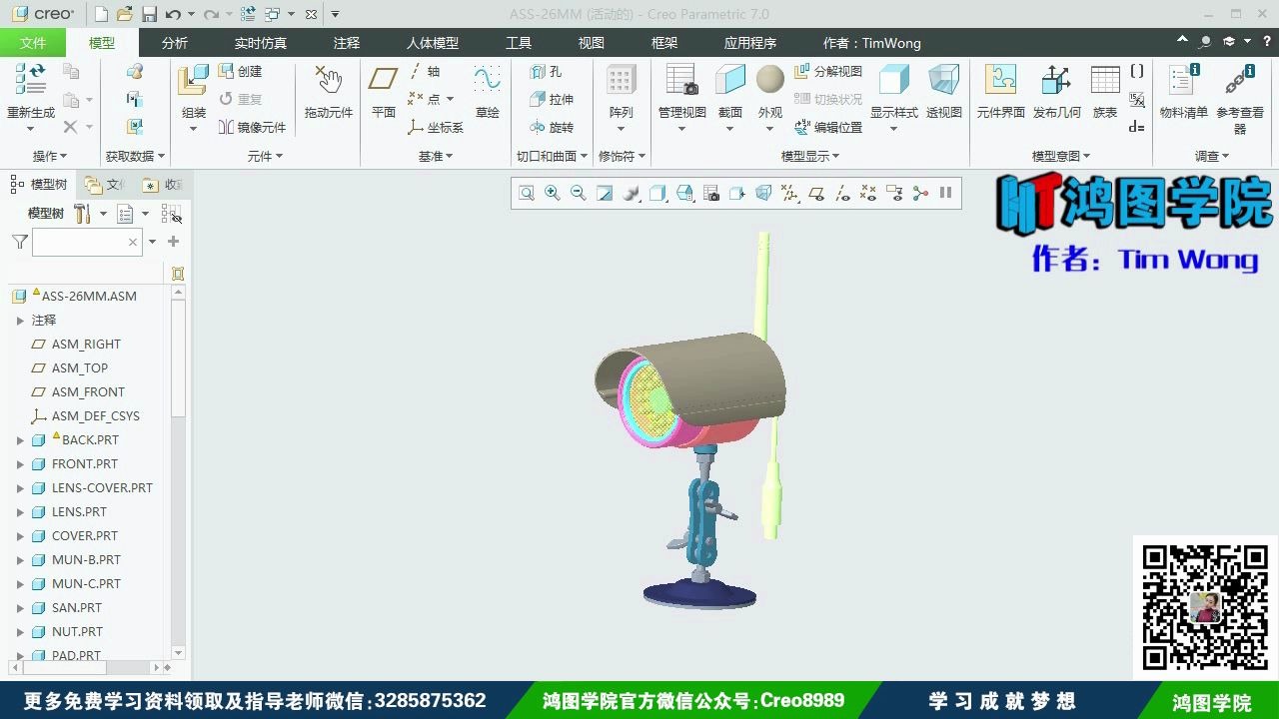Expand the BACK.PRT tree node
This screenshot has width=1279, height=719.
pyautogui.click(x=20, y=439)
